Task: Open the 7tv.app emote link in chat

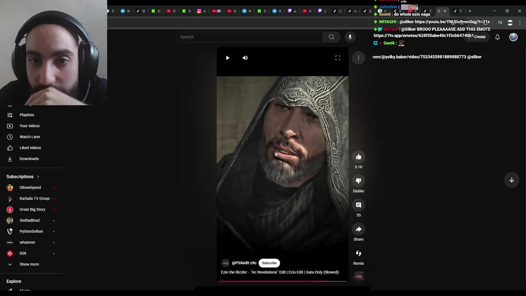Action: click(424, 36)
